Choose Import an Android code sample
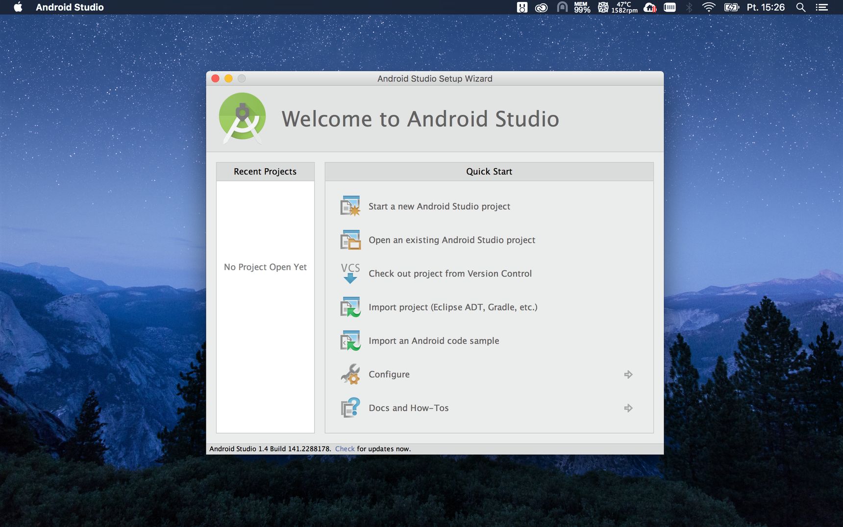843x527 pixels. coord(434,341)
